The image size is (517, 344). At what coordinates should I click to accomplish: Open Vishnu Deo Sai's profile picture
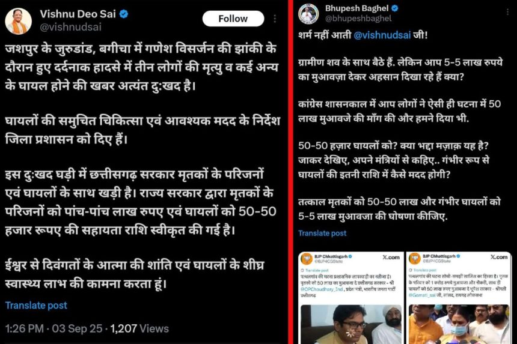[x=19, y=21]
